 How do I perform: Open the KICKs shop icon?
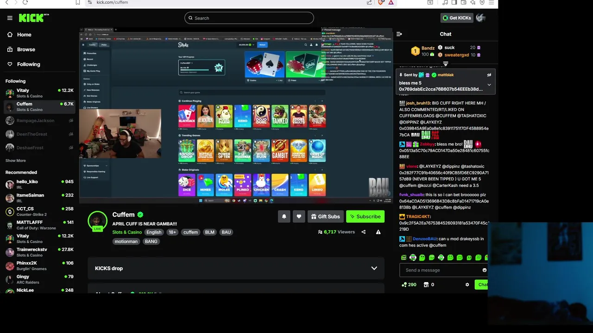point(426,285)
